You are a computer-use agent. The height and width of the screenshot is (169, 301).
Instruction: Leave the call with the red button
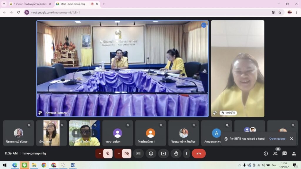(x=199, y=153)
